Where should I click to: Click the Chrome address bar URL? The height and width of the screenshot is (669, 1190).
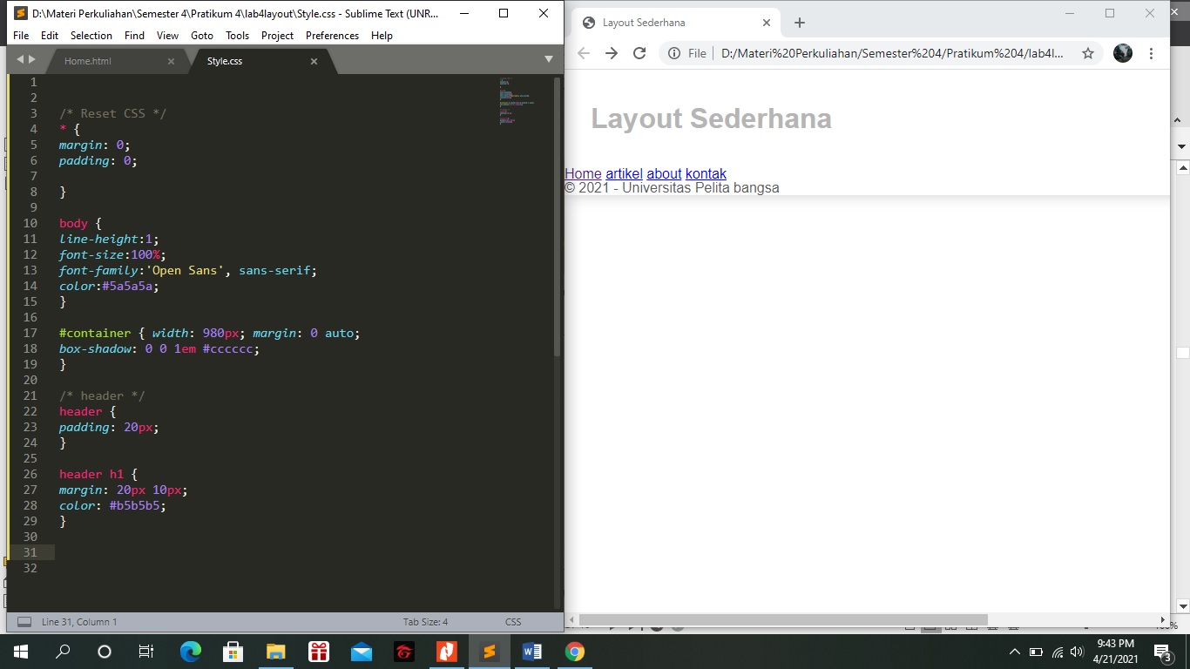point(892,53)
